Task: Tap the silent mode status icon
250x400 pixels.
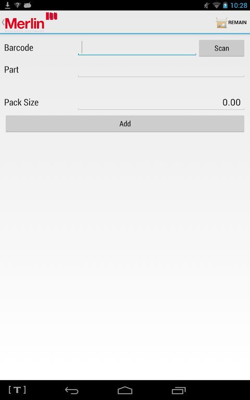Action: click(207, 5)
